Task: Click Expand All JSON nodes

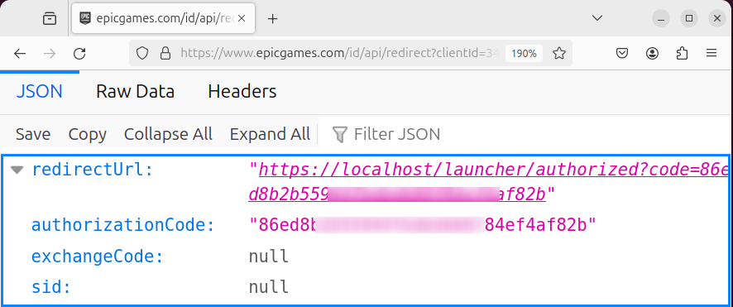Action: point(270,135)
